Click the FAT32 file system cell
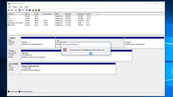Viewport: 173px width, 97px height. pos(46,25)
